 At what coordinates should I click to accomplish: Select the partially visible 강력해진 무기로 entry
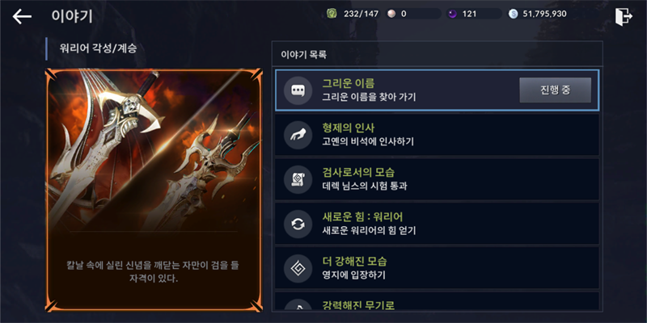click(x=437, y=301)
